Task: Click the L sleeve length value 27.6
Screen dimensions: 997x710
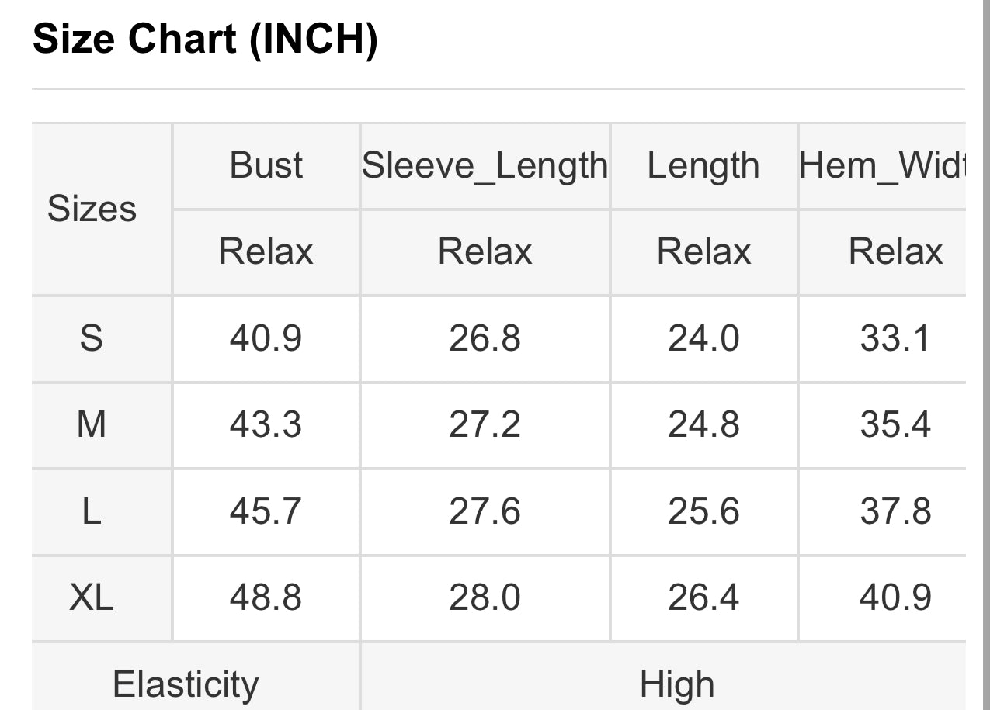Action: coord(485,511)
